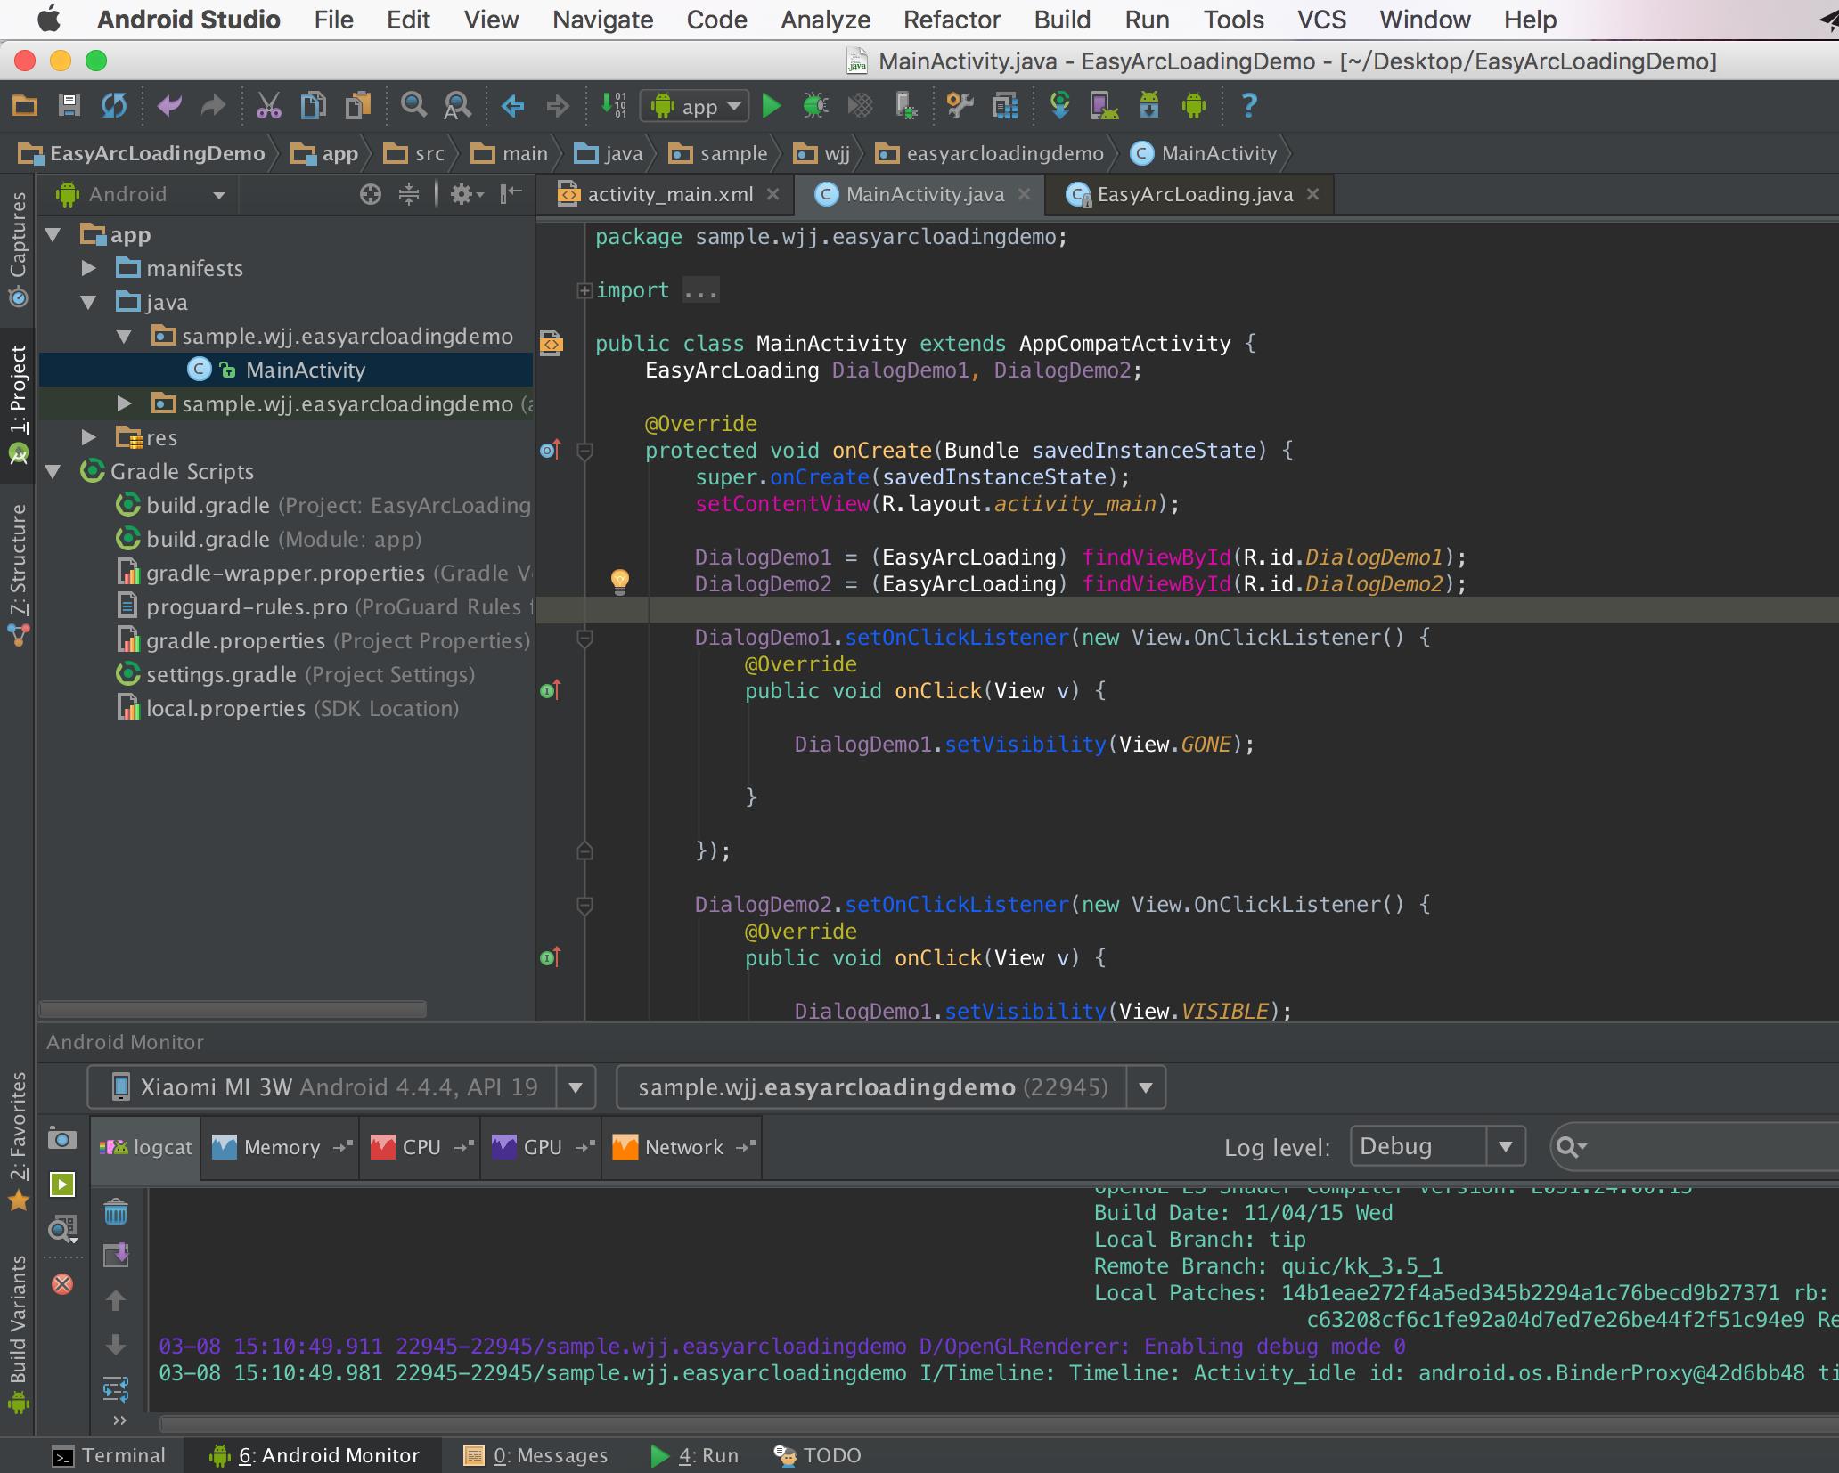Click the Back navigation arrow
This screenshot has width=1839, height=1473.
[x=512, y=106]
